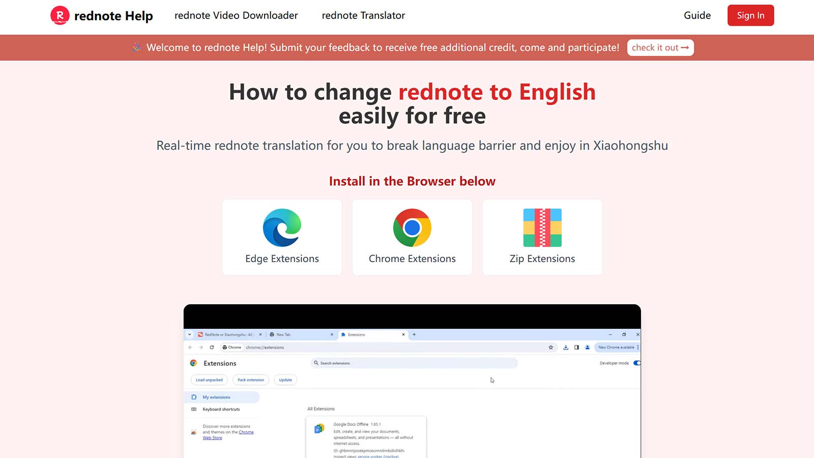In the video, click the Search extensions field
Image resolution: width=814 pixels, height=458 pixels.
tap(414, 363)
